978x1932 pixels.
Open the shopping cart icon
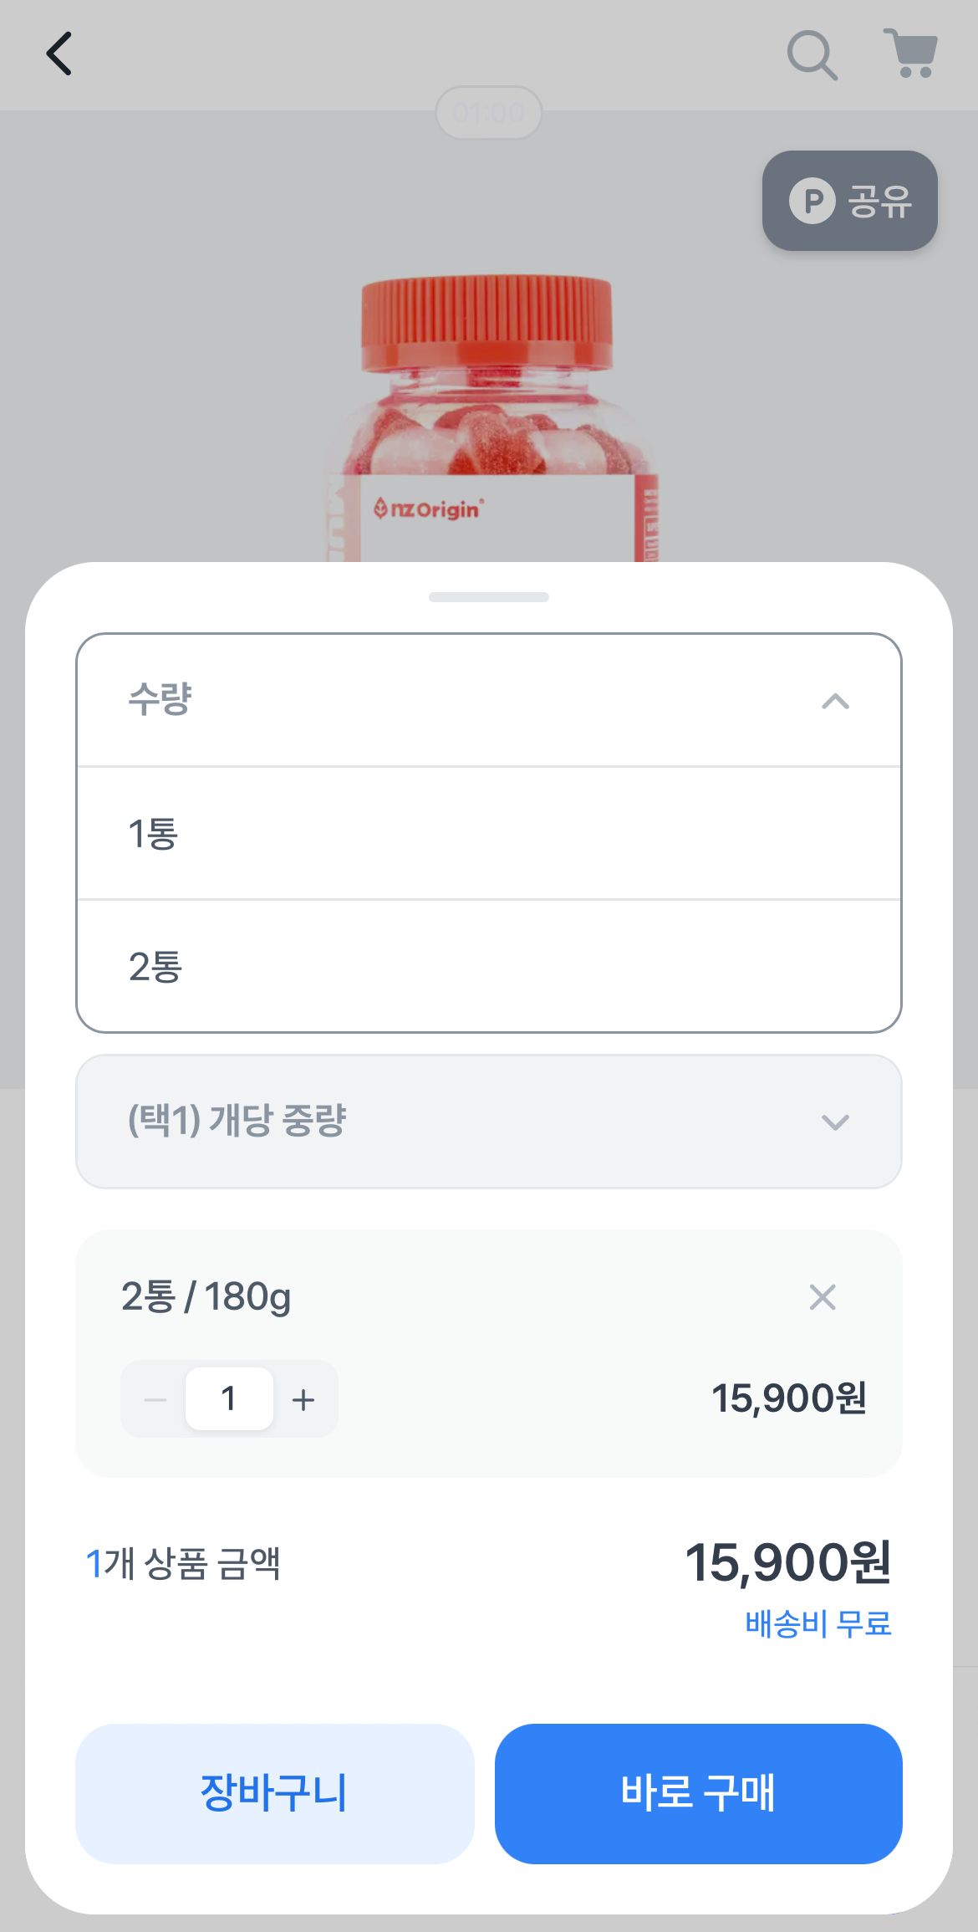(x=911, y=54)
